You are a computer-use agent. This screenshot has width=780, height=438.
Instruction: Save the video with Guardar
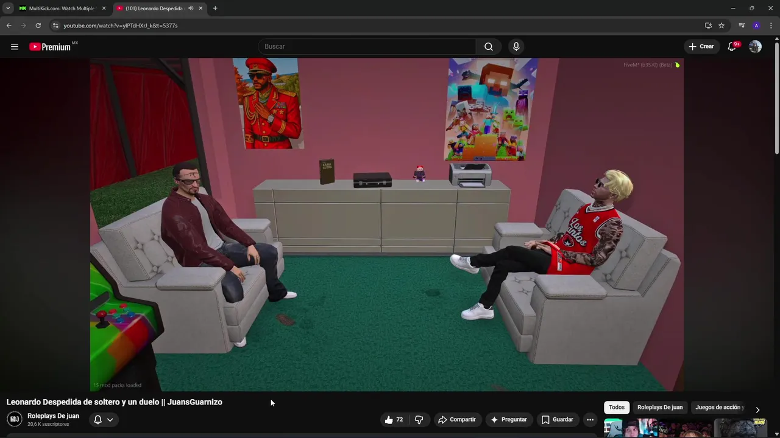(558, 420)
